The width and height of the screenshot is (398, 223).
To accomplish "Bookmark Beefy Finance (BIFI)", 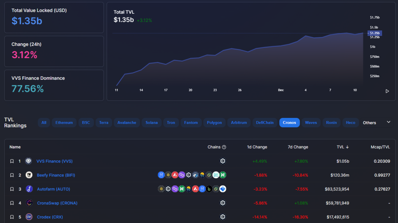I will 12,175.
